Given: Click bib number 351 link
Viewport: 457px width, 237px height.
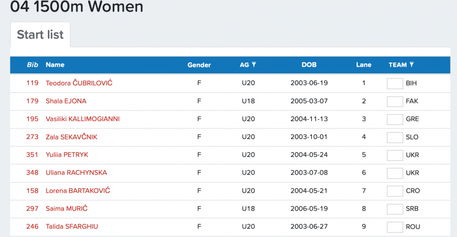Looking at the screenshot, I should point(32,155).
